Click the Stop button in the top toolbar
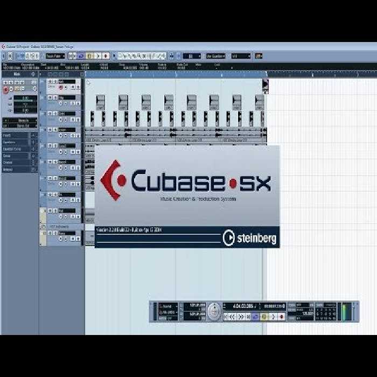Viewport: 377px width, 377px height. coord(90,56)
